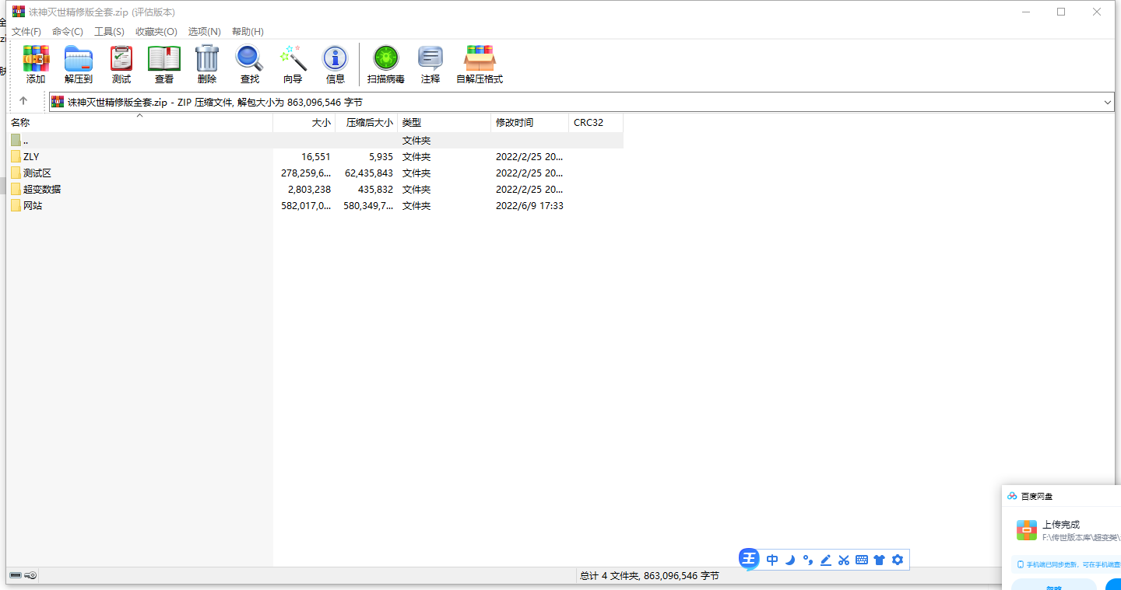Screen dimensions: 1121x590
Task: Open the 注释 (Comment) toolbar icon
Action: (x=430, y=64)
